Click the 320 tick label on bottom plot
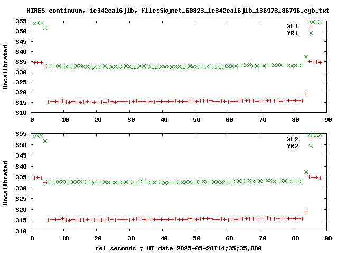The image size is (338, 253). coord(21,210)
